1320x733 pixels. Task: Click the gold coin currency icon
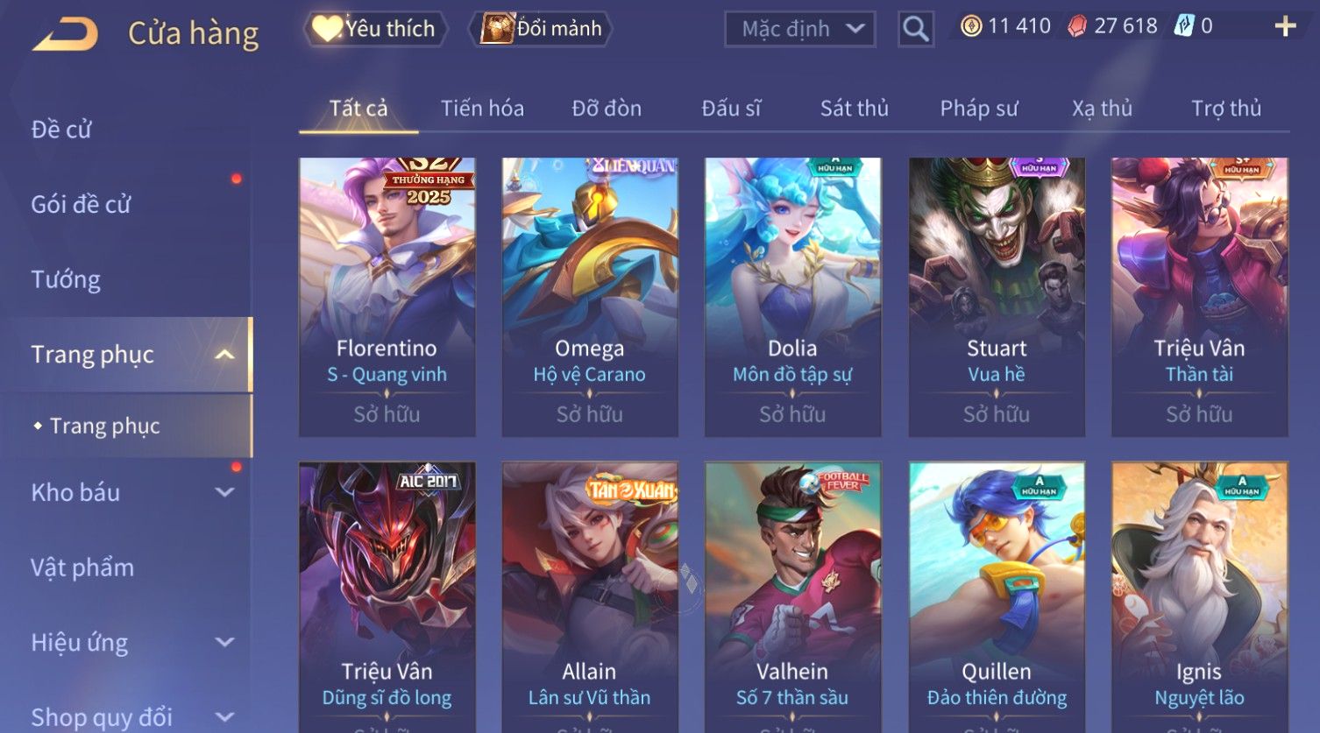[x=970, y=26]
